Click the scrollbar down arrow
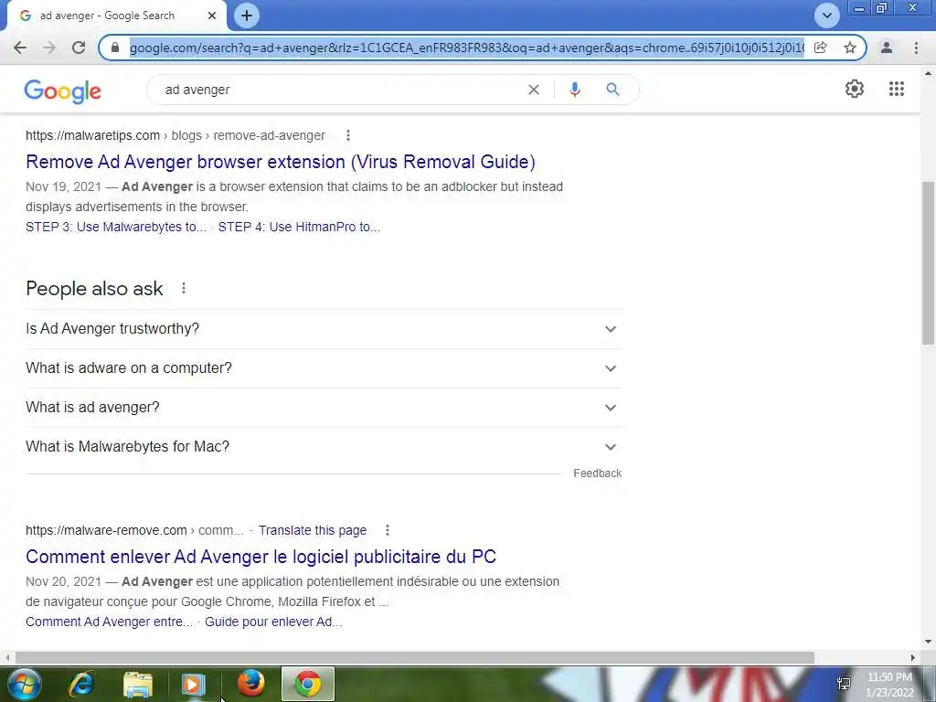The width and height of the screenshot is (936, 702). pyautogui.click(x=928, y=643)
